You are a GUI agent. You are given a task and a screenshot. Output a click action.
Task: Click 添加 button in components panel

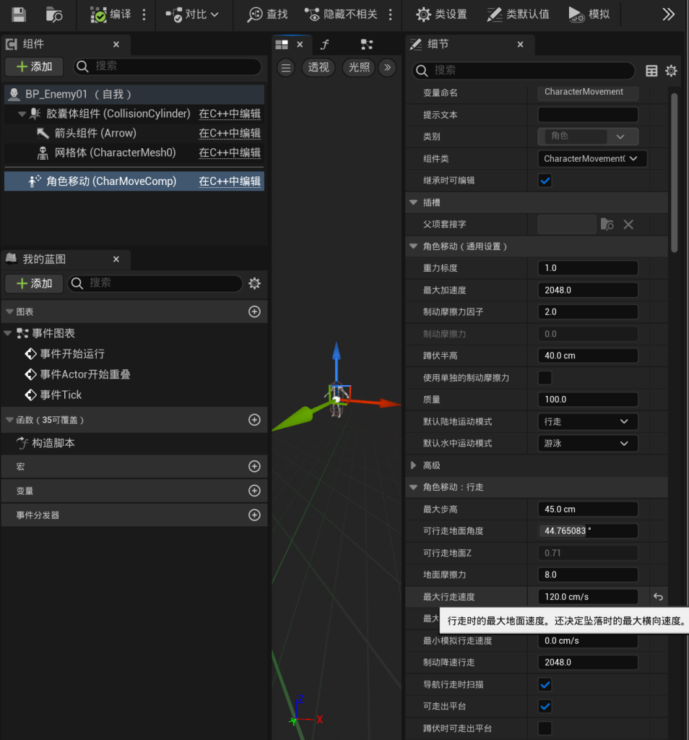[x=34, y=66]
